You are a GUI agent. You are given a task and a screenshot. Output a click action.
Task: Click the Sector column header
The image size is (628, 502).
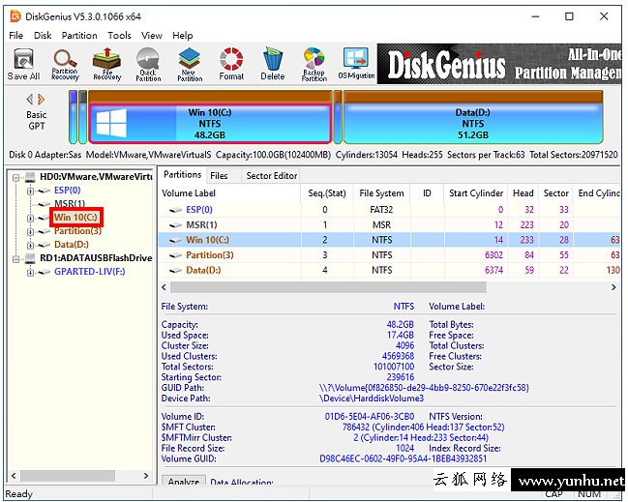[555, 193]
